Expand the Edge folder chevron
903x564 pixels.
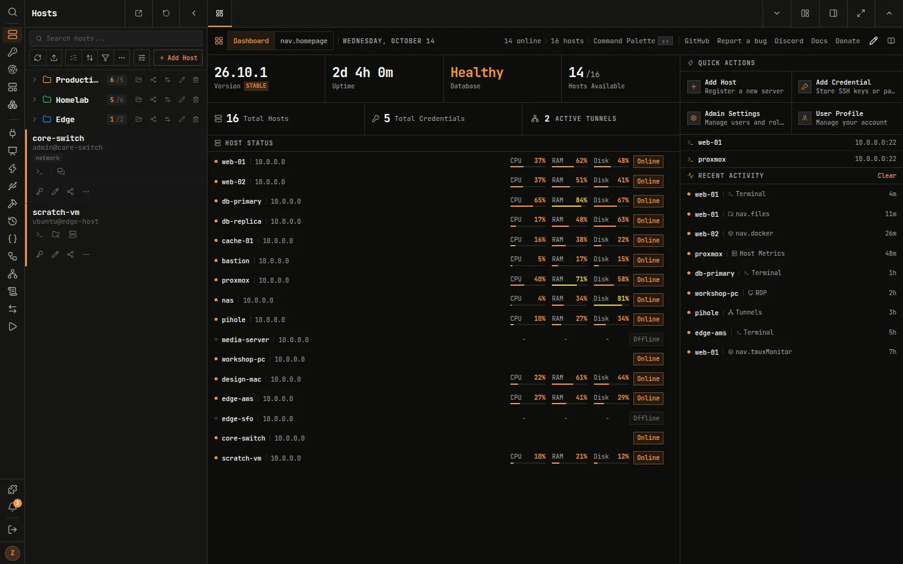point(34,119)
